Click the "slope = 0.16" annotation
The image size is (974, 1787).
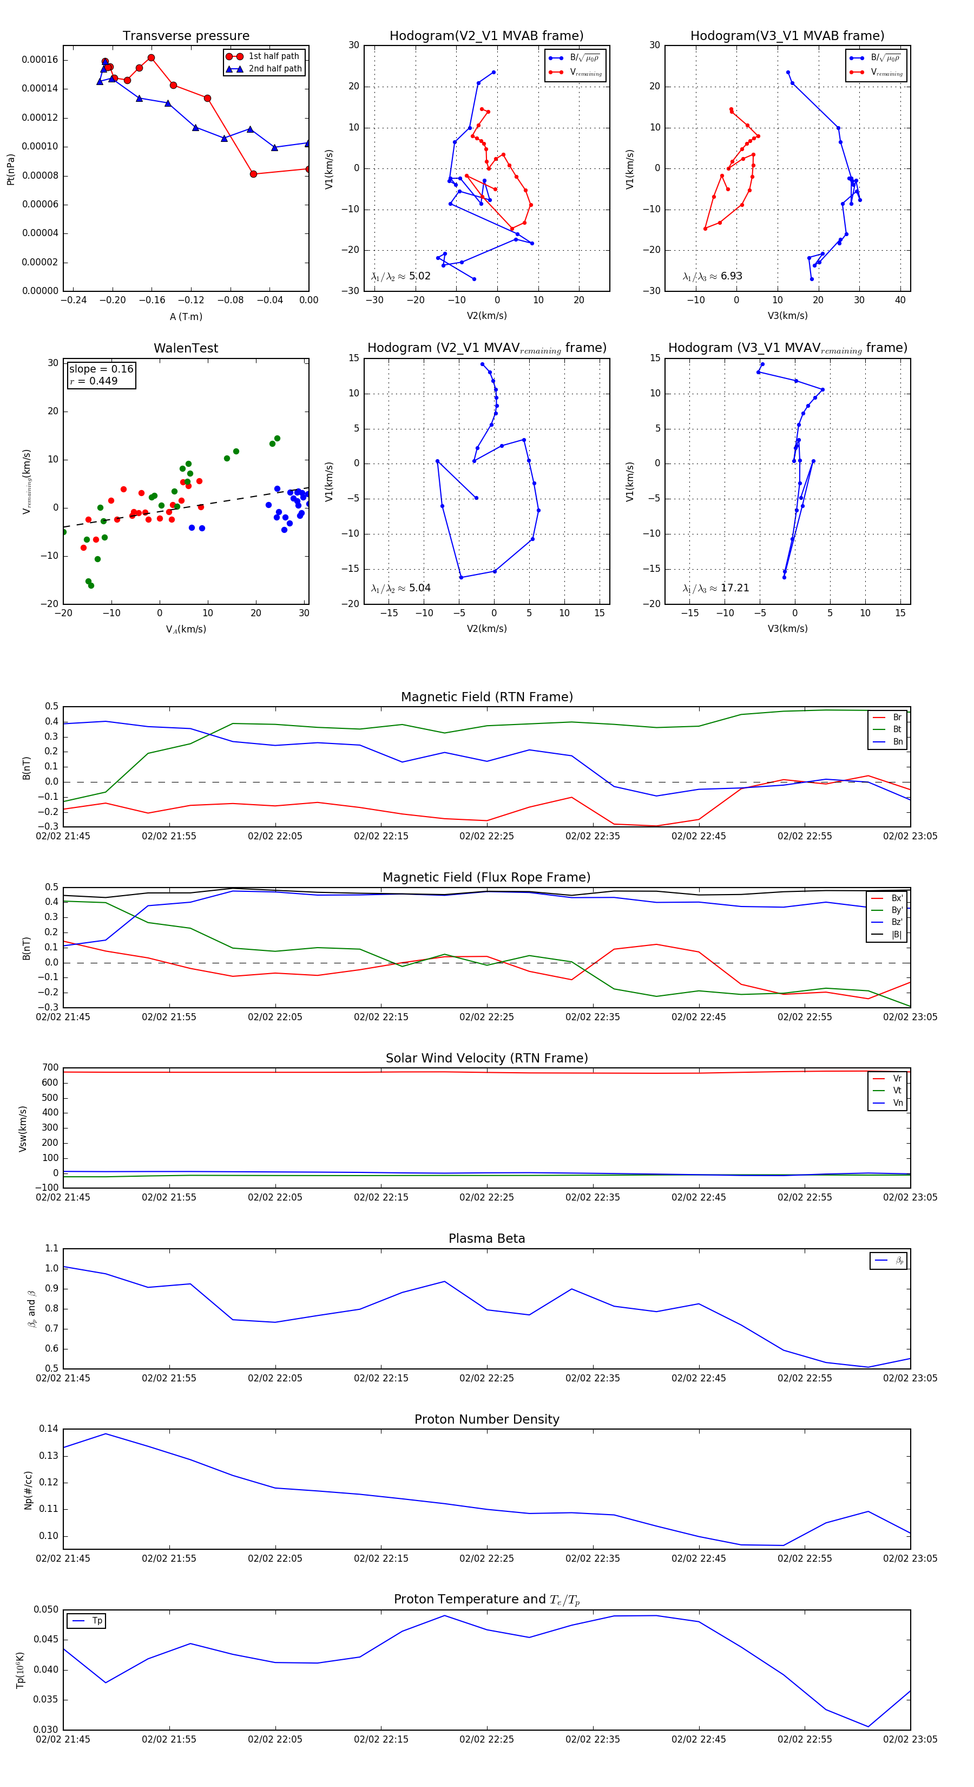pyautogui.click(x=101, y=369)
